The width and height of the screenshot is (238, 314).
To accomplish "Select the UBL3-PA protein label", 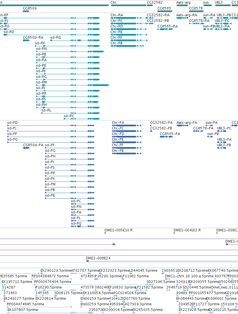I will coord(224,139).
